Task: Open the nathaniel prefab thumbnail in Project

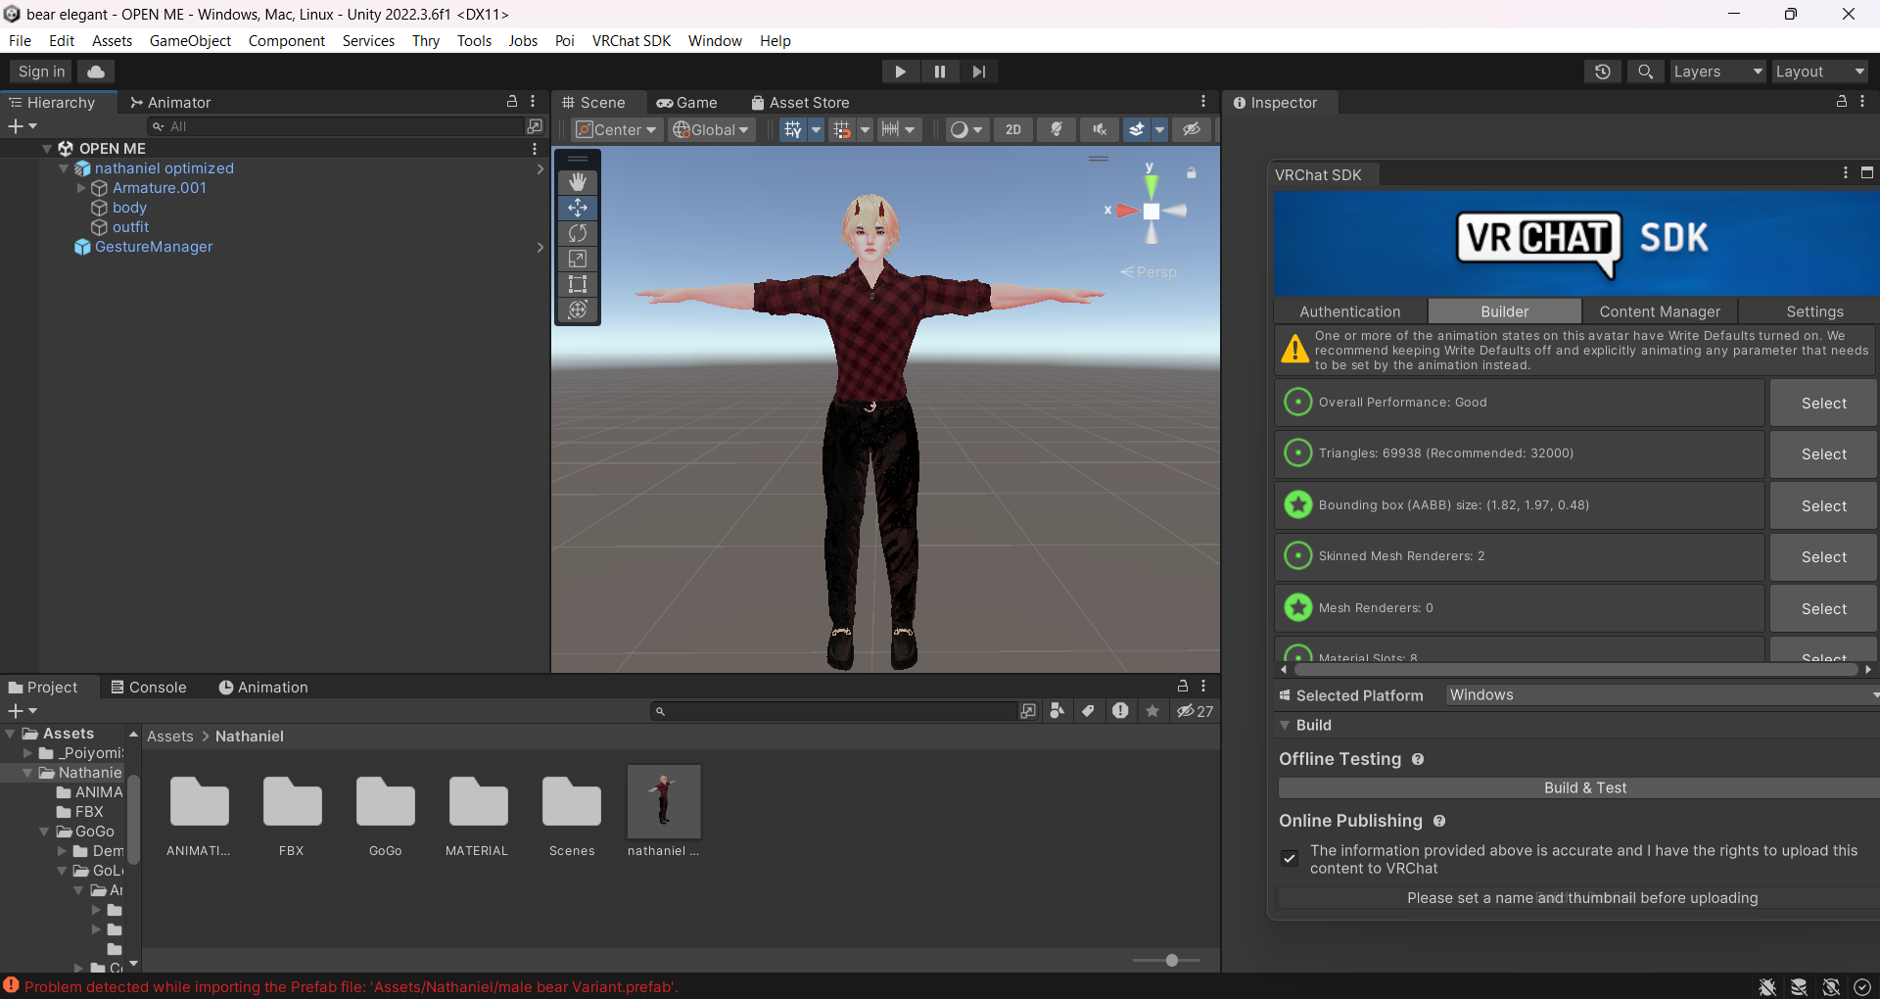Action: tap(663, 801)
